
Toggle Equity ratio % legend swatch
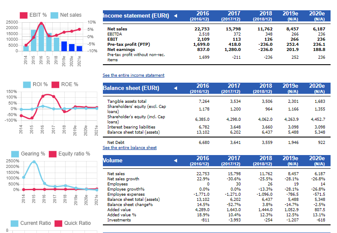tap(53, 154)
